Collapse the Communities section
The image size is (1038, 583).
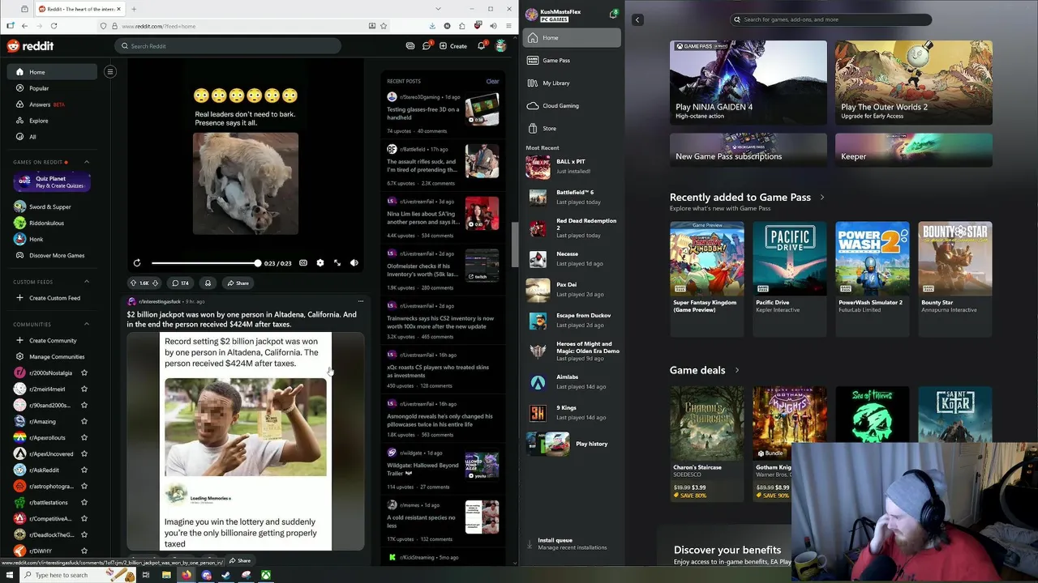87,325
